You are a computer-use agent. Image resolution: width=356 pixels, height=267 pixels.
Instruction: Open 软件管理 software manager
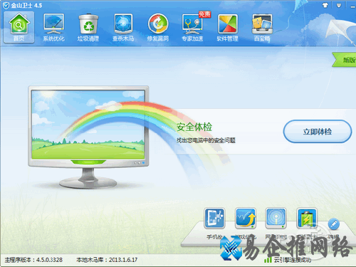(227, 27)
